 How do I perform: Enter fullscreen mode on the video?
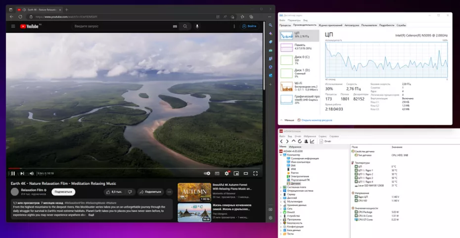(255, 173)
